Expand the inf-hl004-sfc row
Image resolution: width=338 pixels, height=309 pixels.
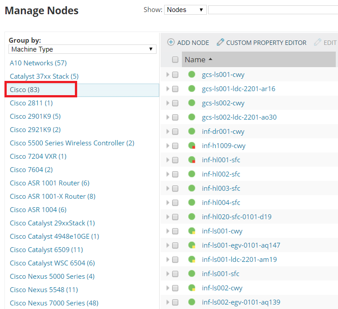tap(168, 202)
